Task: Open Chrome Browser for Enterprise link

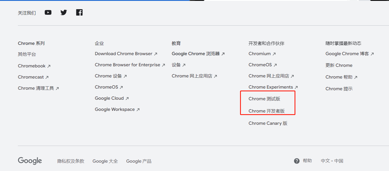Action: point(127,65)
